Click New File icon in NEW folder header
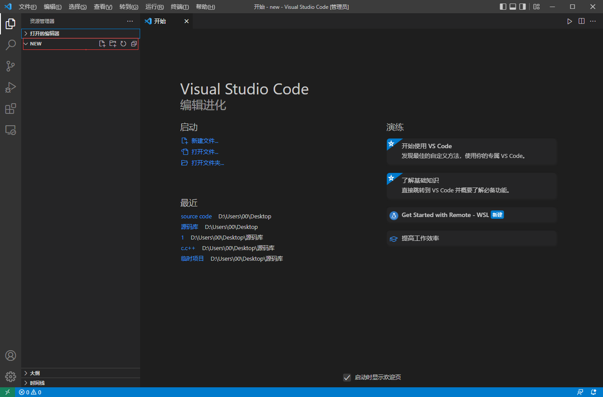The image size is (603, 397). [102, 44]
